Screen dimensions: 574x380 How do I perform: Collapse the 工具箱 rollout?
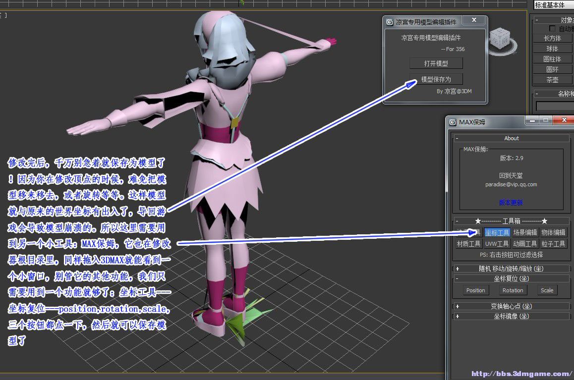pyautogui.click(x=457, y=221)
